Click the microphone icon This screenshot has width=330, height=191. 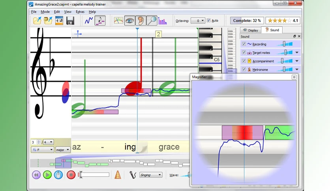[x=133, y=175]
